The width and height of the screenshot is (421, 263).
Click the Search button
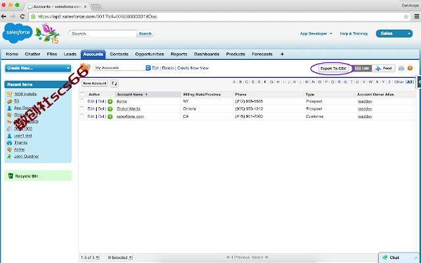145,34
